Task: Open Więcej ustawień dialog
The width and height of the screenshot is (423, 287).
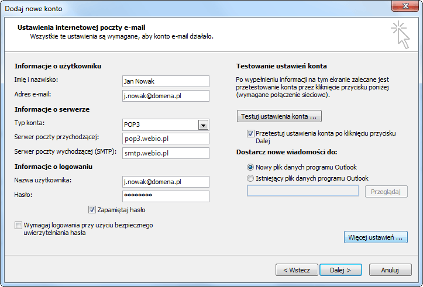Action: coord(376,237)
